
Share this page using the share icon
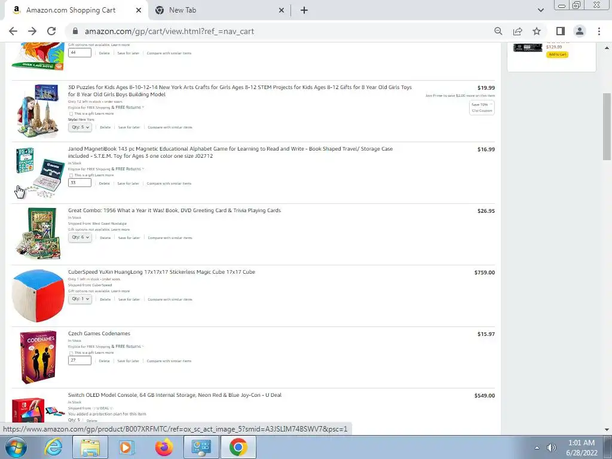(x=518, y=31)
